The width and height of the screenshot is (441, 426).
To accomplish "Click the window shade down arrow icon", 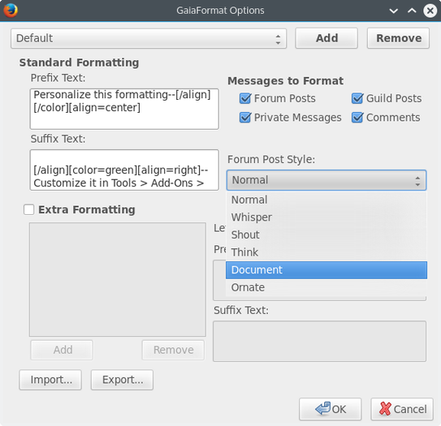I will (393, 11).
